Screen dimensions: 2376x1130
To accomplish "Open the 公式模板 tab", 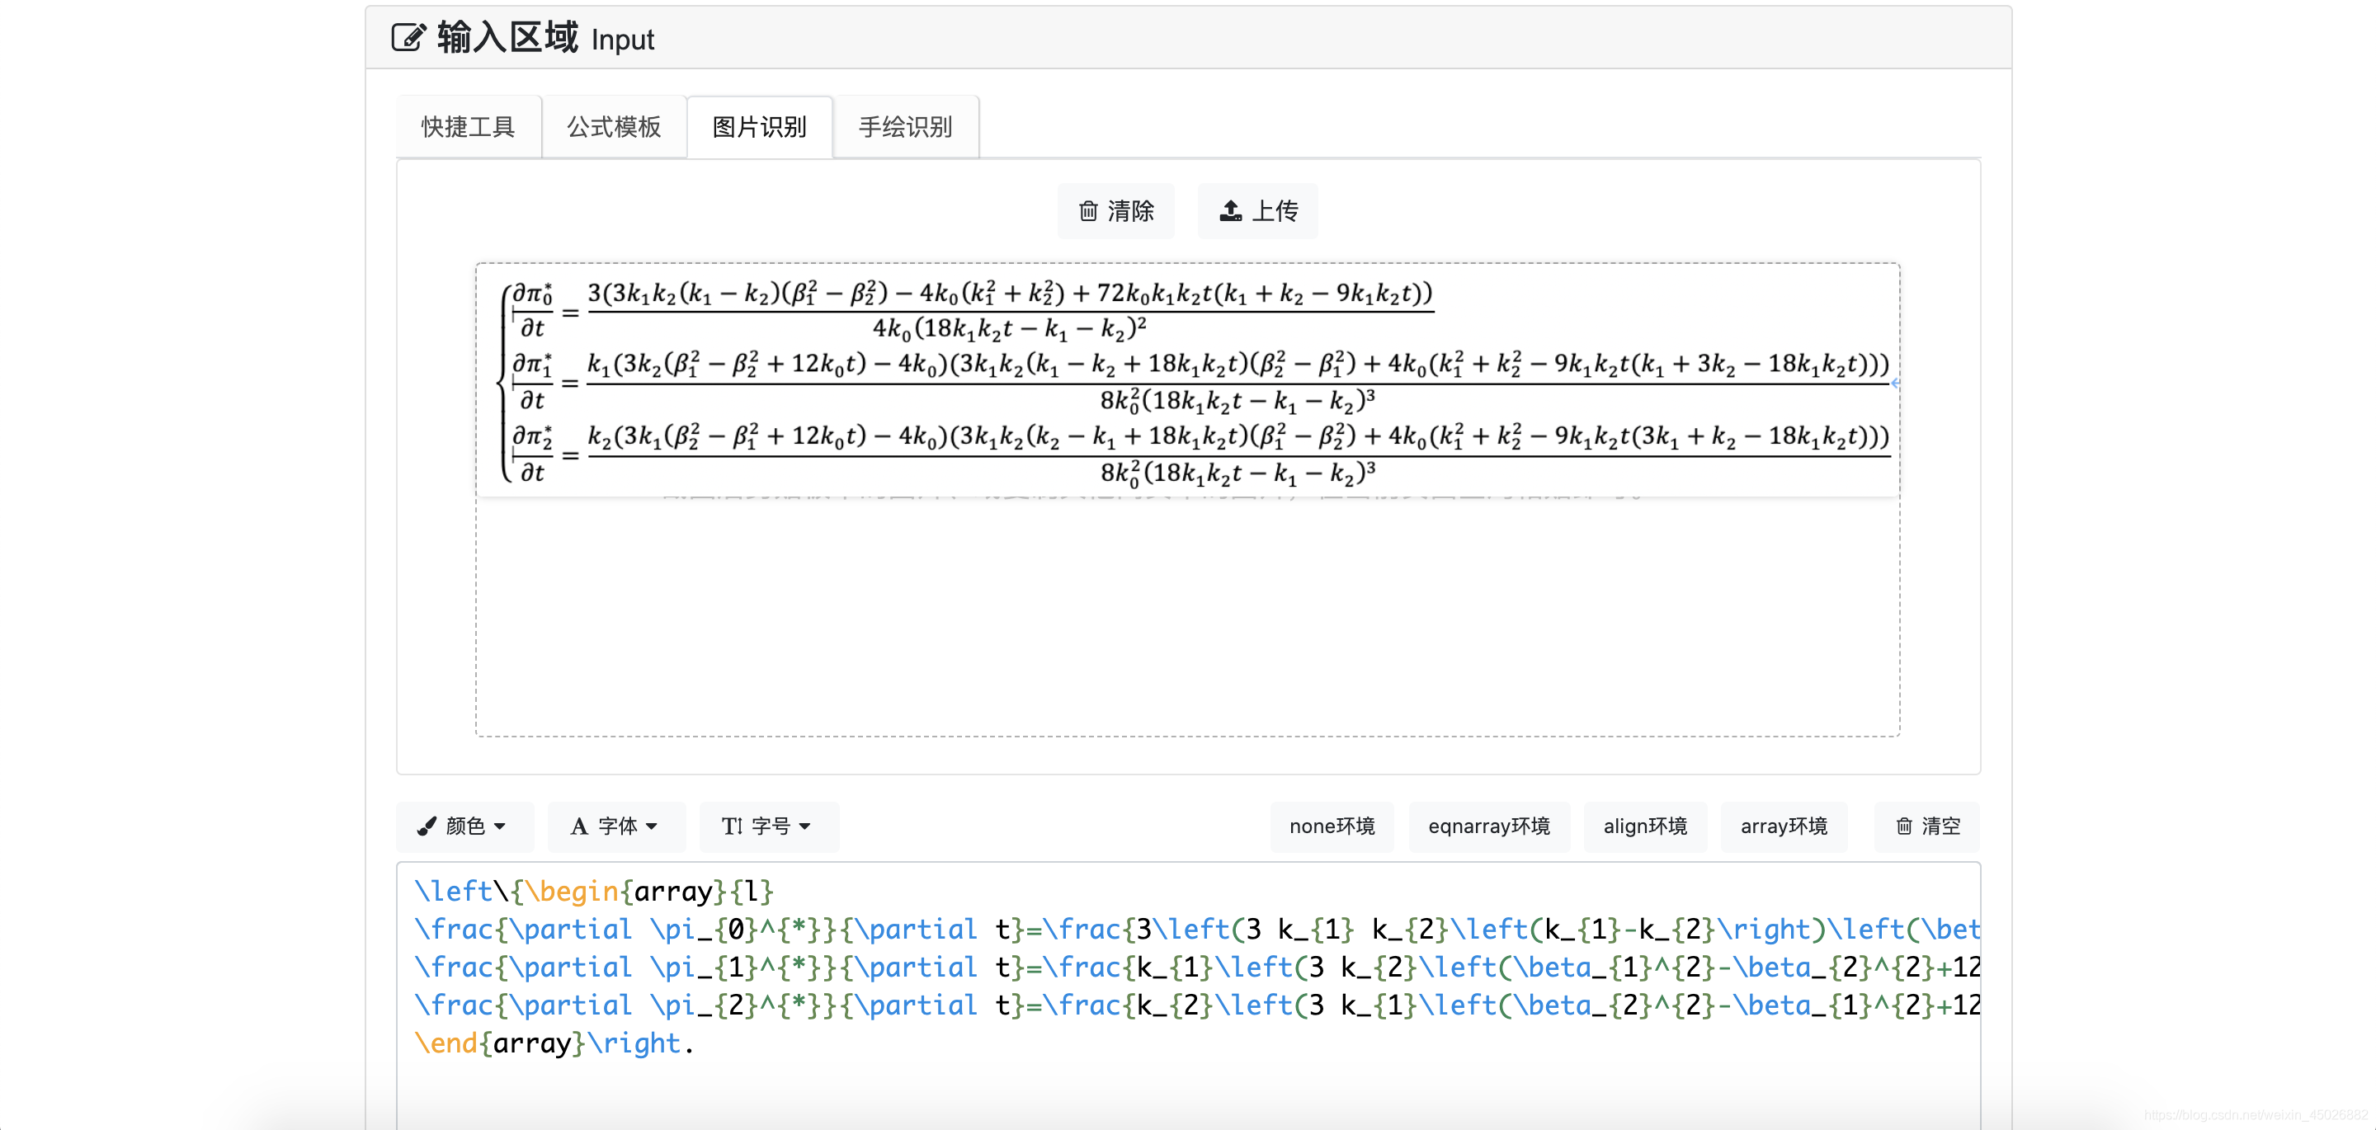I will pos(615,126).
